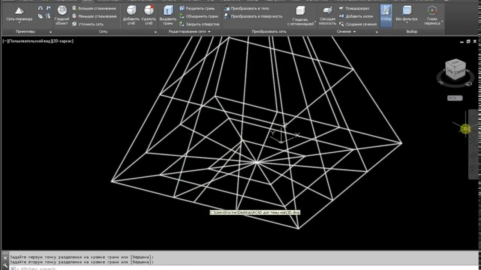Select the Секущая плоскость section plane tool
The width and height of the screenshot is (481, 270).
(x=327, y=16)
